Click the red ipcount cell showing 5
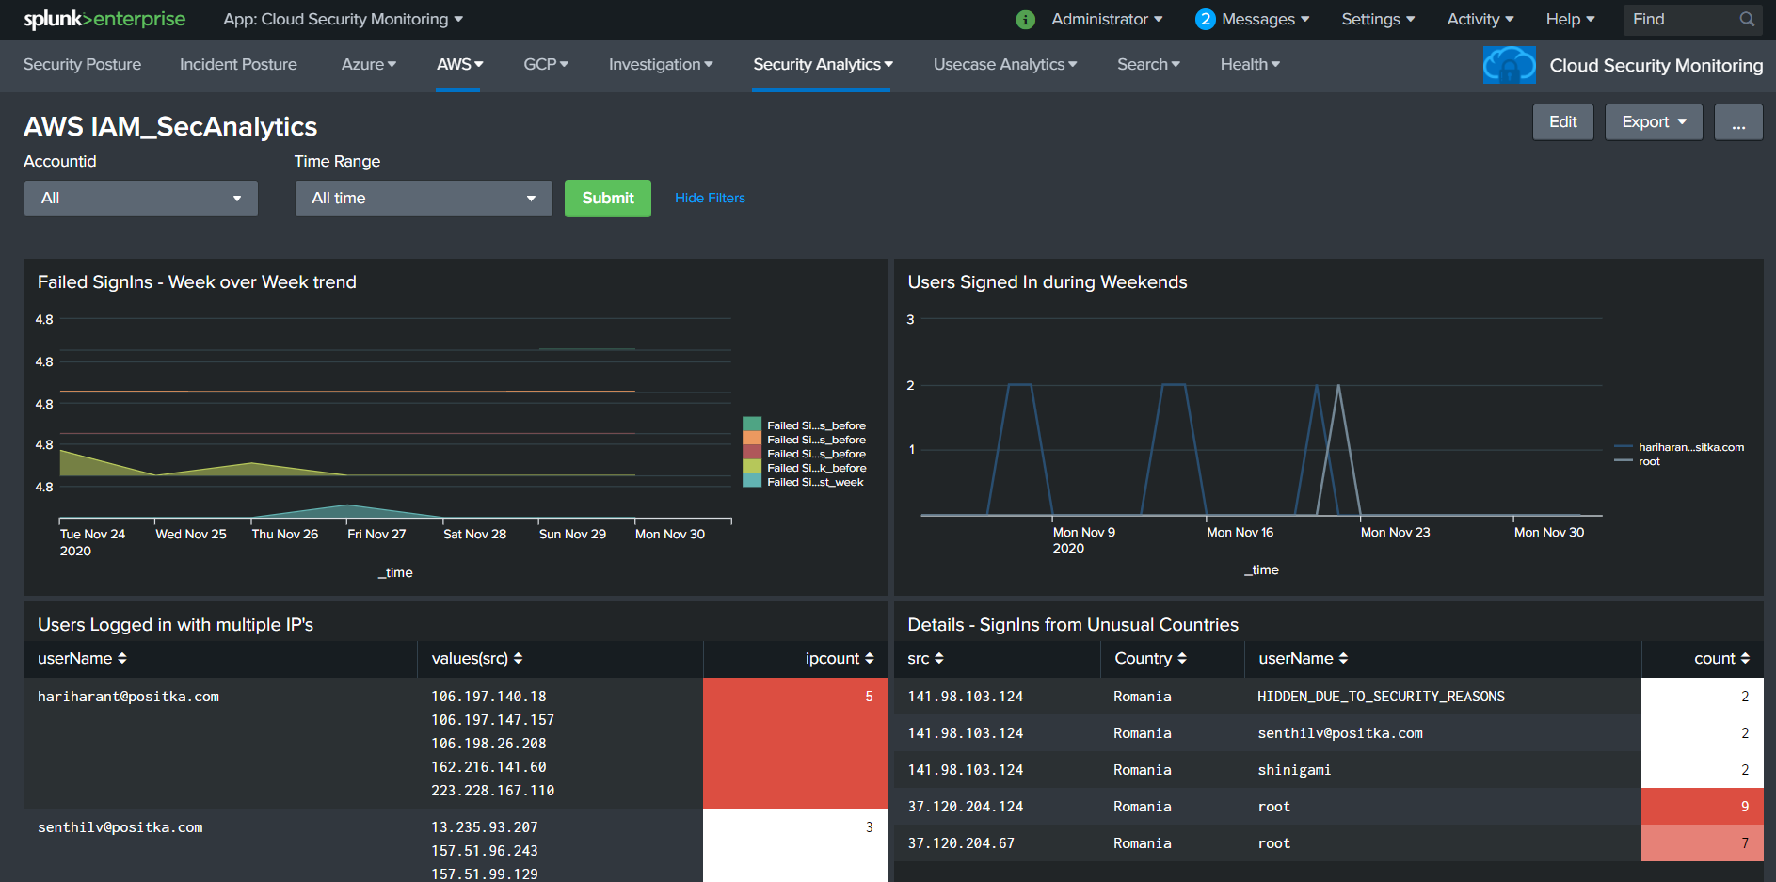1776x882 pixels. (794, 744)
